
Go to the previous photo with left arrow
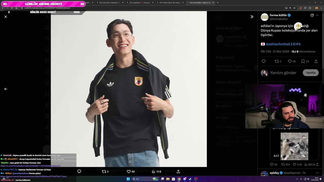point(6,89)
